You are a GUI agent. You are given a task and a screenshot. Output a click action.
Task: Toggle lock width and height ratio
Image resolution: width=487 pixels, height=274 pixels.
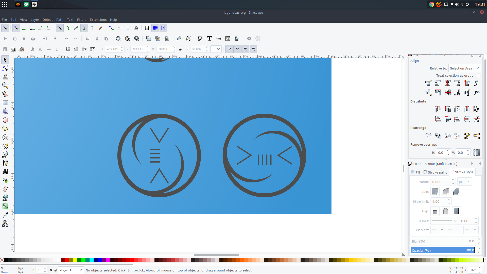point(180,49)
